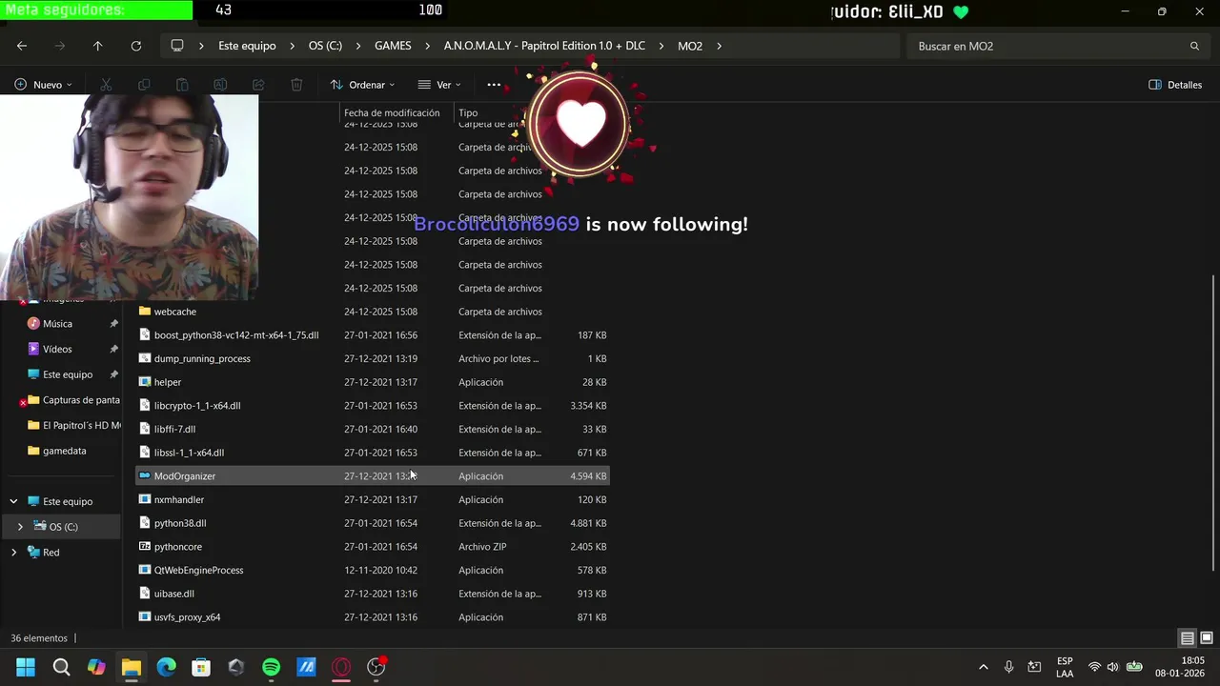Image resolution: width=1220 pixels, height=686 pixels.
Task: Open taskbar Search
Action: 61,667
